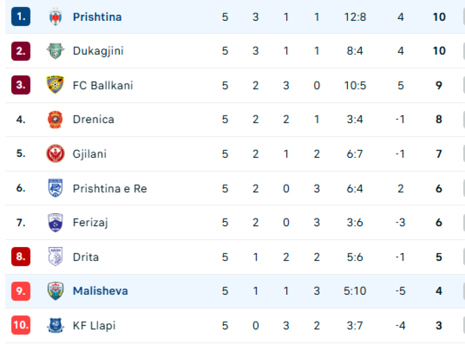Open the Malisheva team name link

point(100,291)
